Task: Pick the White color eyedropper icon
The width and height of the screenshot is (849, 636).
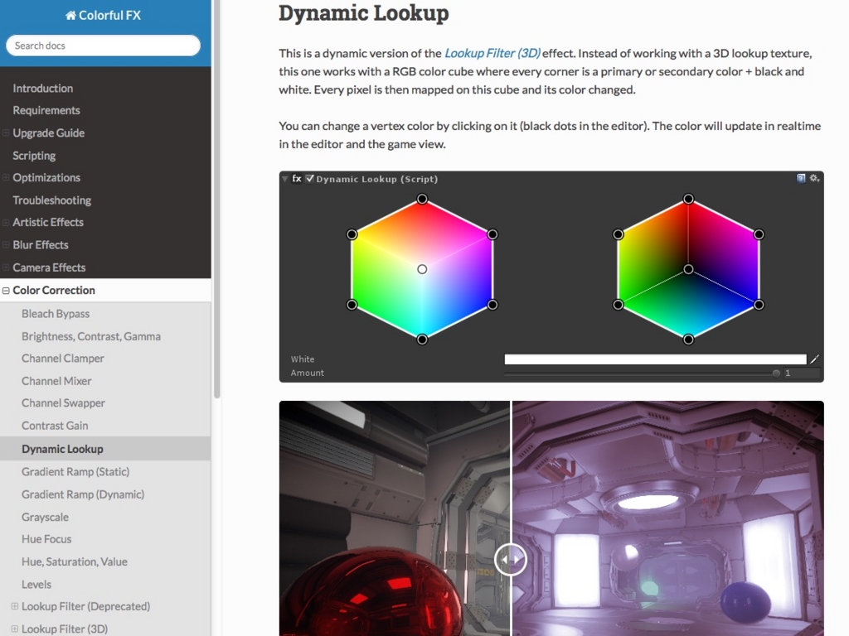Action: (814, 359)
